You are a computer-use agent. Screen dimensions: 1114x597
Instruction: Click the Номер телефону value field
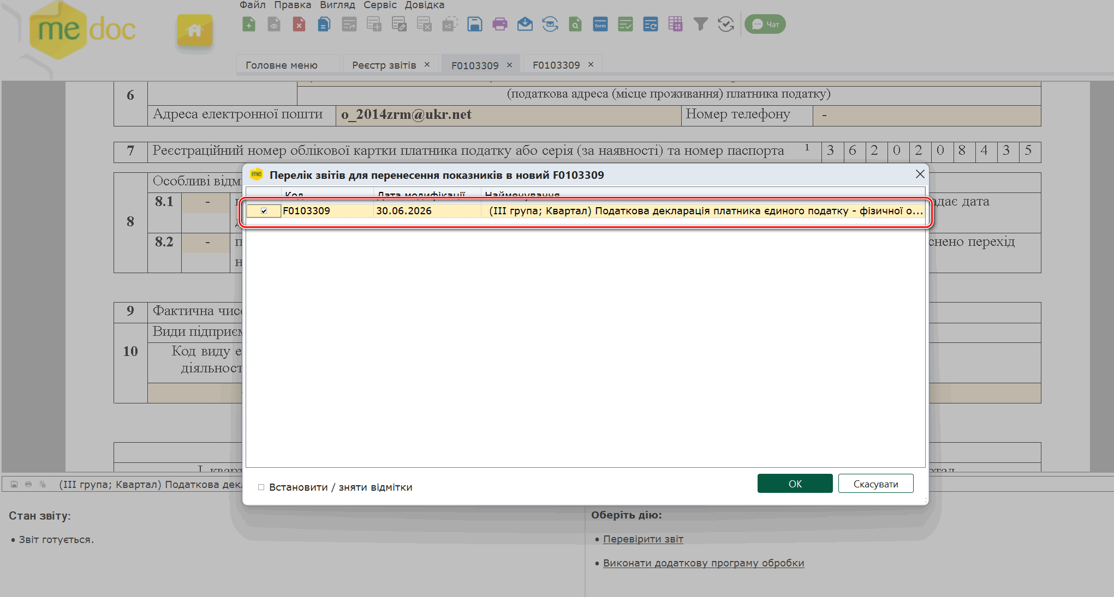[927, 115]
